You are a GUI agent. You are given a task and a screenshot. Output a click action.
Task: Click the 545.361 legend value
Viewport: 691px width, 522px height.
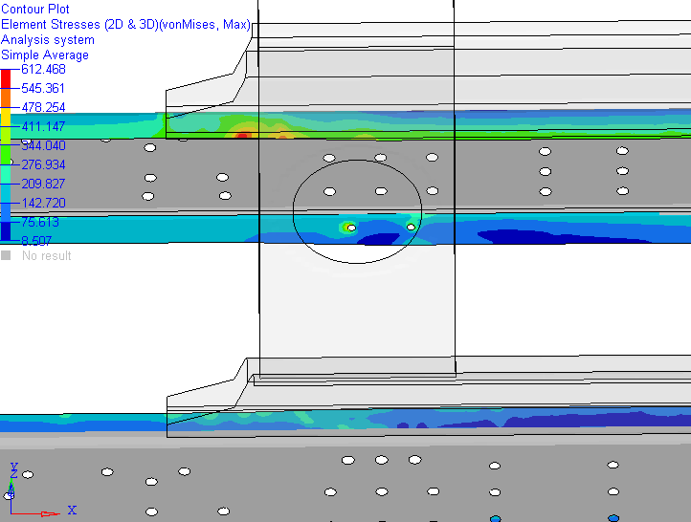tap(43, 88)
